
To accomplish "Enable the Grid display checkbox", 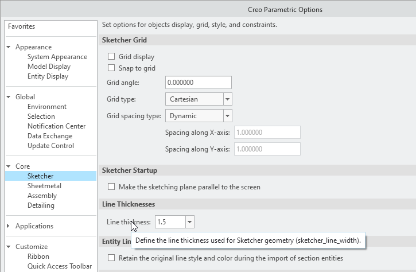I will click(x=111, y=57).
